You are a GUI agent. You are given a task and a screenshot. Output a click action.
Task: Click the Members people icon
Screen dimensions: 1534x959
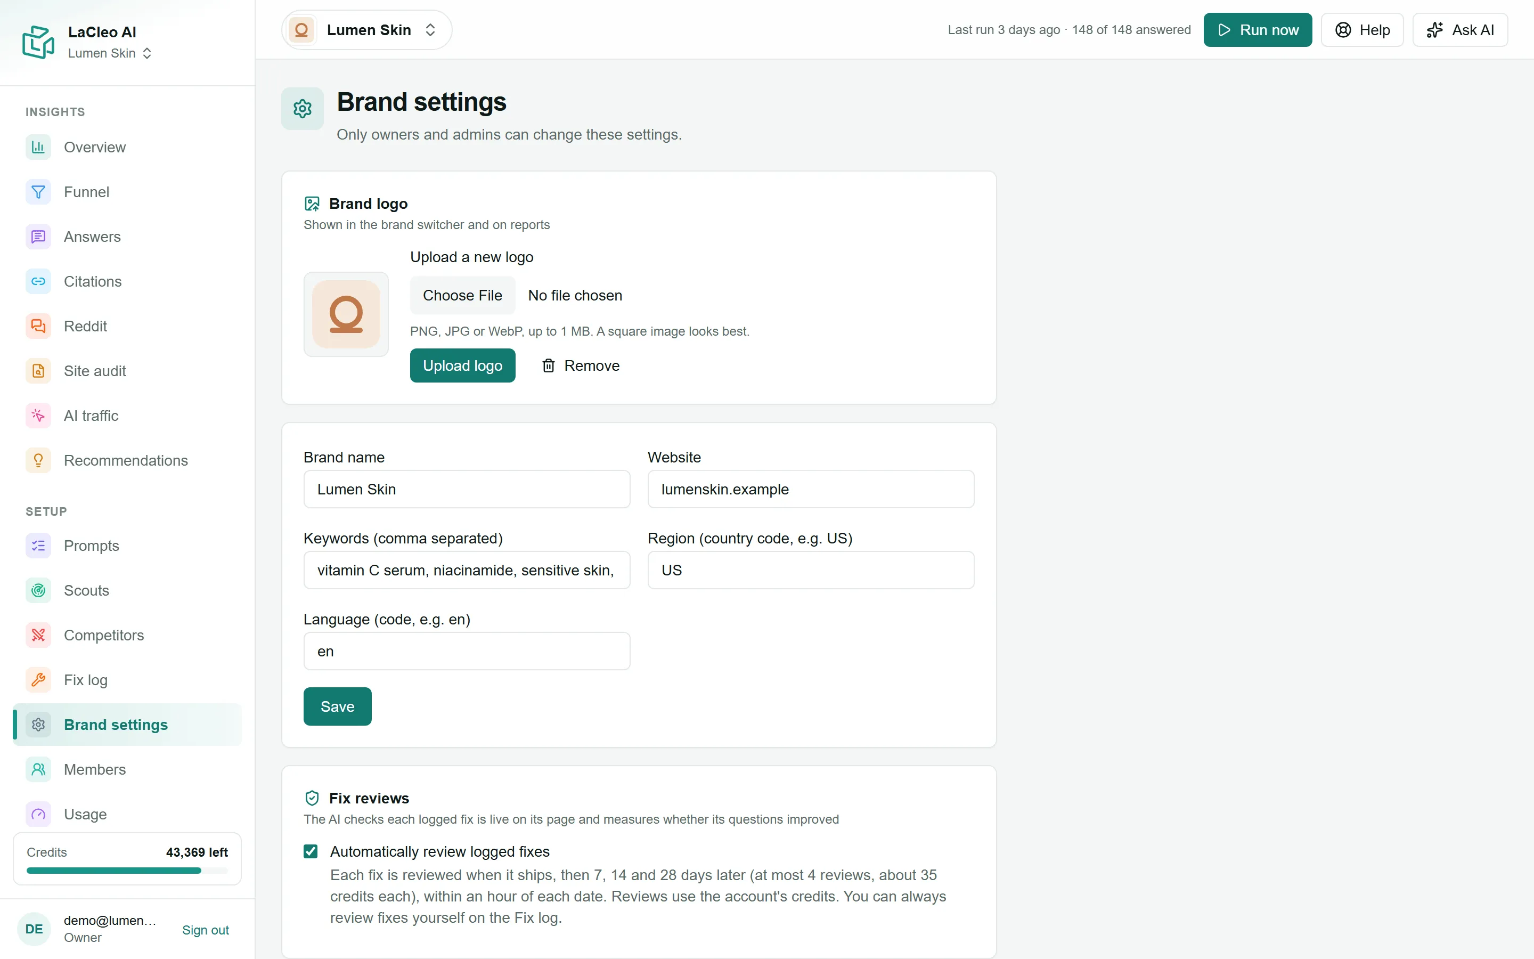[38, 769]
